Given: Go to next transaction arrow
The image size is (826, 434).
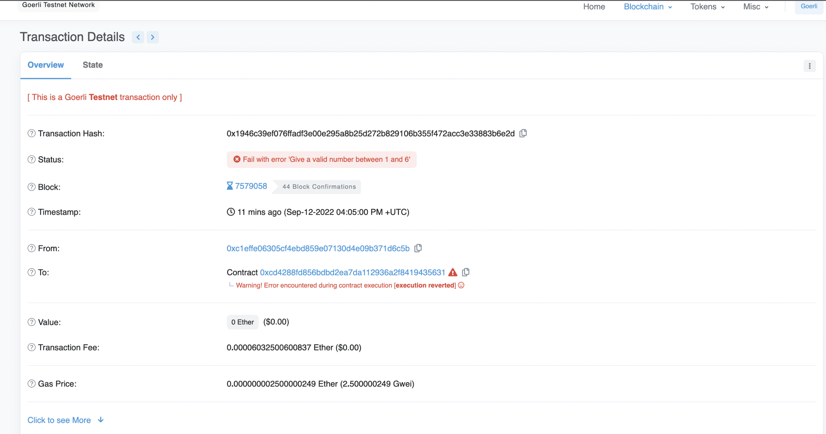Looking at the screenshot, I should pyautogui.click(x=153, y=37).
